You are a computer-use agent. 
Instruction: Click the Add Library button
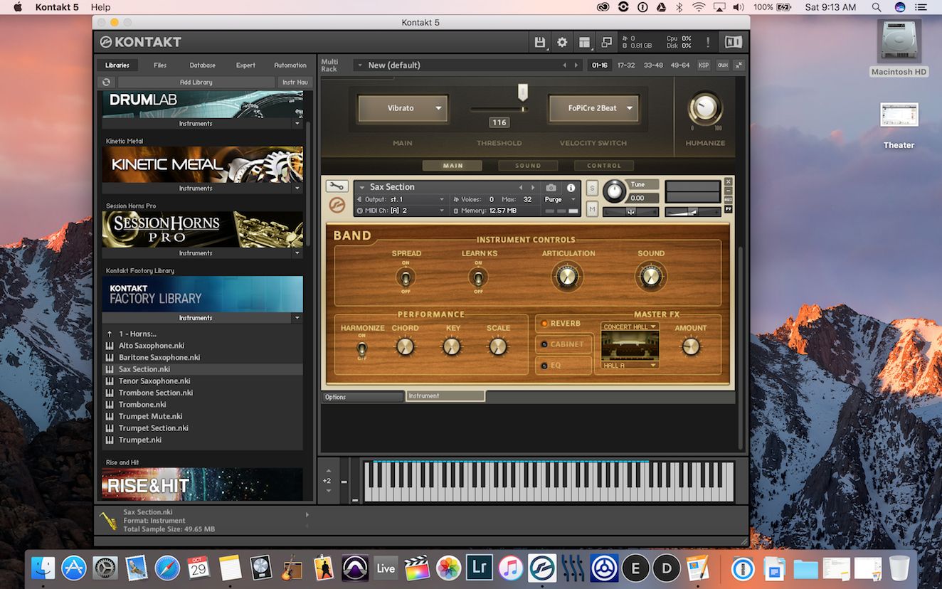point(196,83)
